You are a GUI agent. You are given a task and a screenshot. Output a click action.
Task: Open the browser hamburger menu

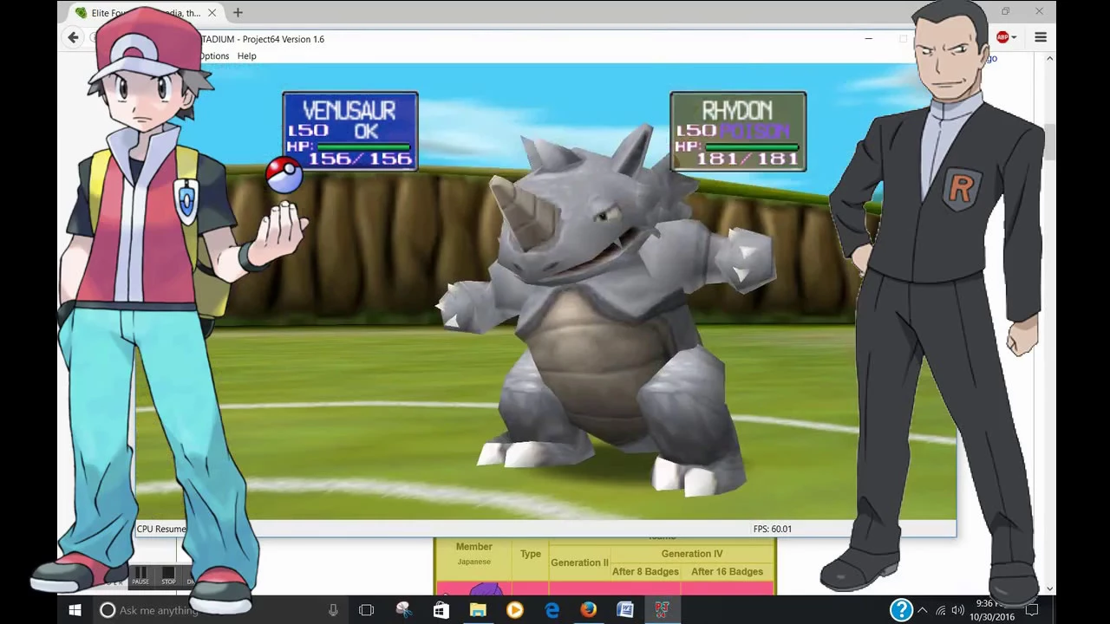1041,37
